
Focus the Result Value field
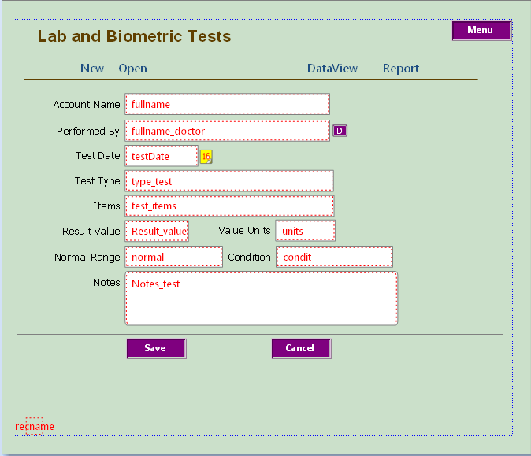click(157, 231)
